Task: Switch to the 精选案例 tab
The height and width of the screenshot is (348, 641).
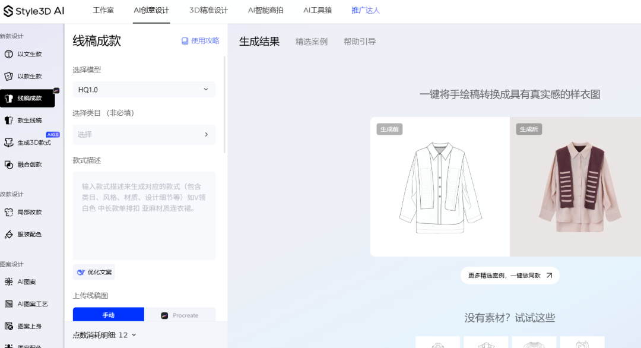Action: (x=312, y=41)
